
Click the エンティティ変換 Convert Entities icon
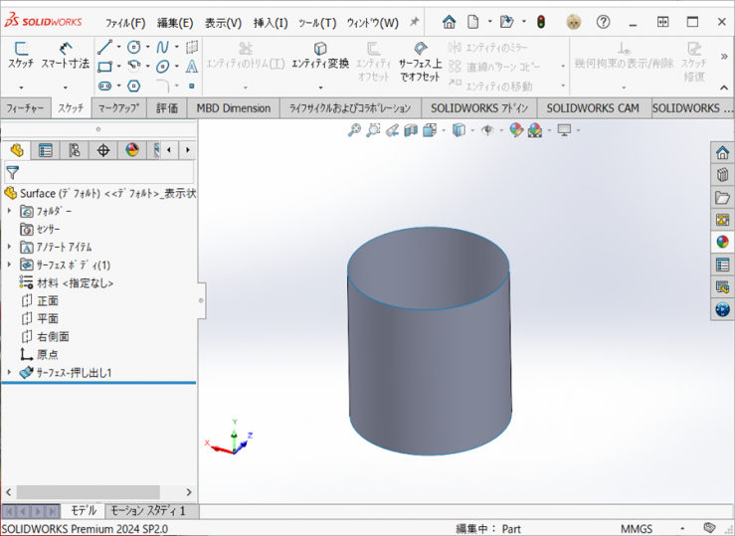[320, 49]
